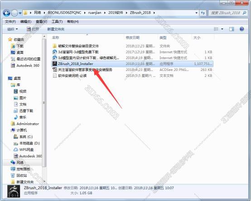
Task: Open the 库 libraries node
Action: (18, 85)
